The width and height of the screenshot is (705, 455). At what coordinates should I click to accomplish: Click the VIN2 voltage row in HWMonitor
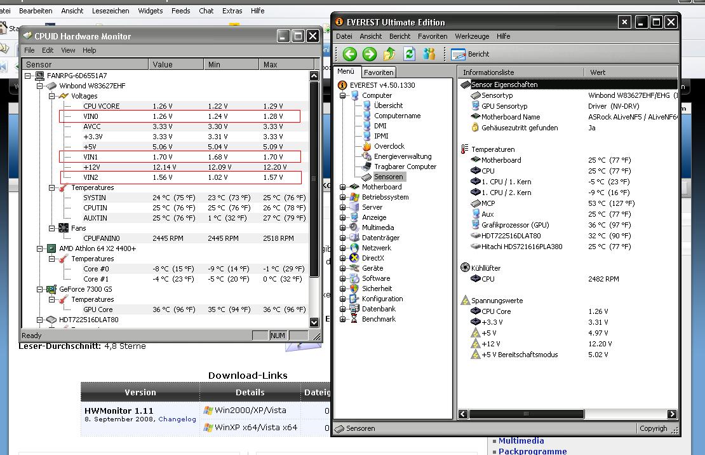tap(181, 177)
